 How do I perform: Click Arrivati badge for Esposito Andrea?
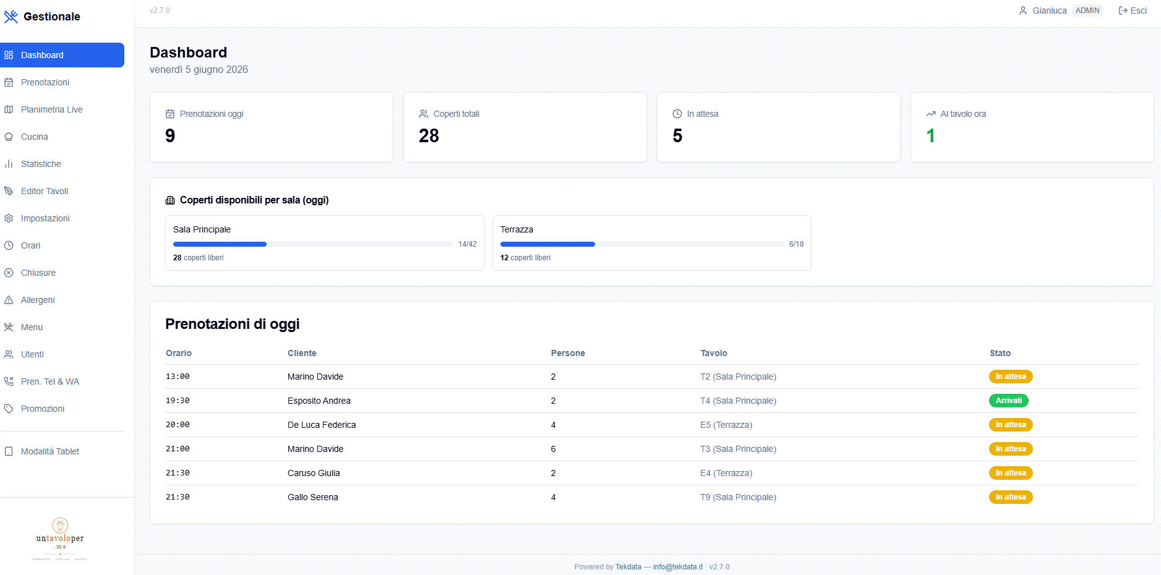(x=1009, y=401)
